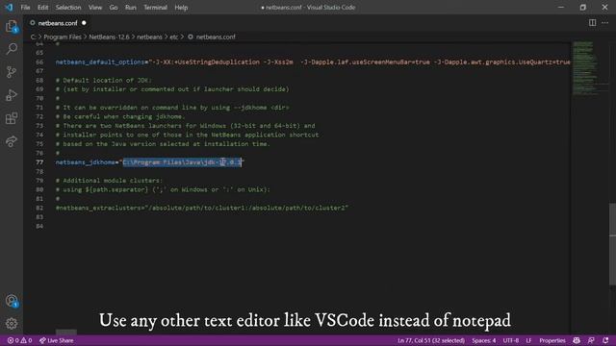This screenshot has width=616, height=346.
Task: Click the minimap code preview
Action: coord(584,68)
